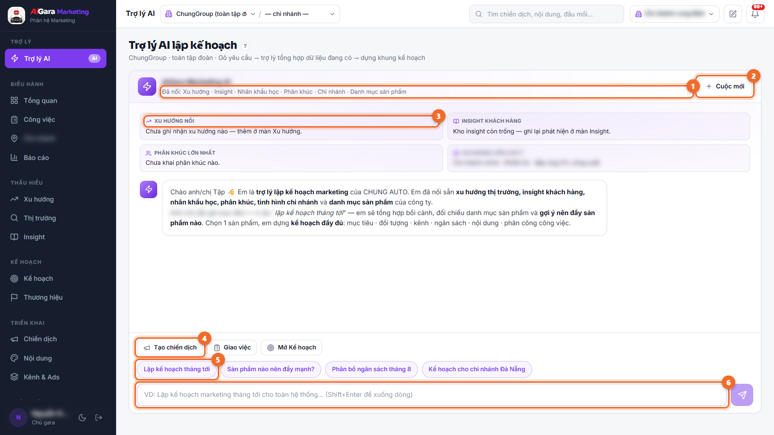Open Tổng quan dashboard
This screenshot has height=435, width=774.
tap(56, 101)
